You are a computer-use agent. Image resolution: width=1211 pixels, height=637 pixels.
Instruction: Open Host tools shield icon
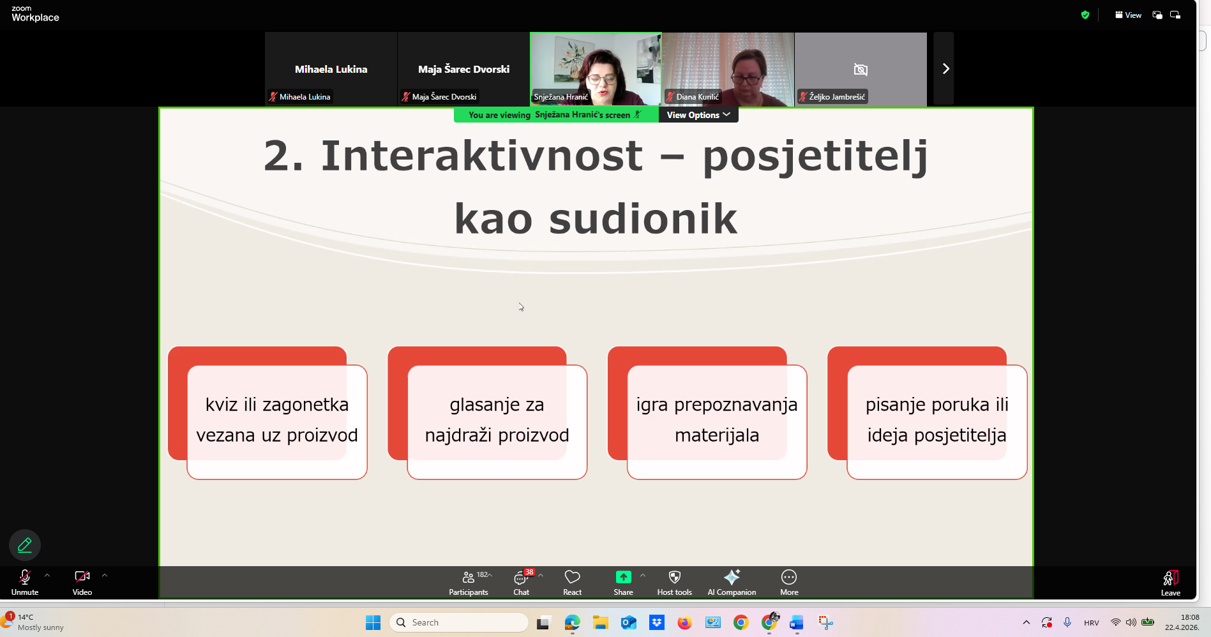tap(674, 581)
